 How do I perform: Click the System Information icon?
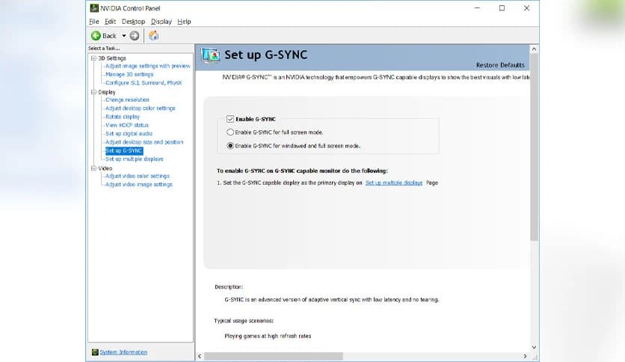click(94, 352)
